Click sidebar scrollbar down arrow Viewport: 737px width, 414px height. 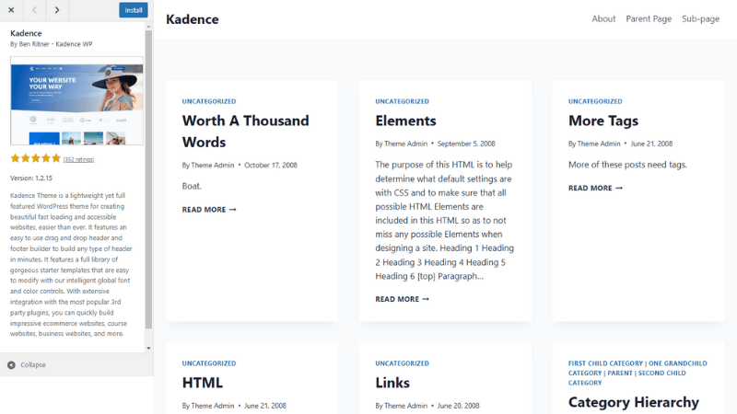(148, 349)
